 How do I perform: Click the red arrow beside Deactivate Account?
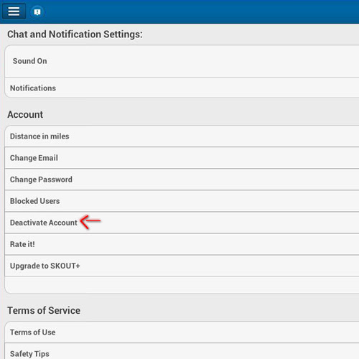pos(90,222)
